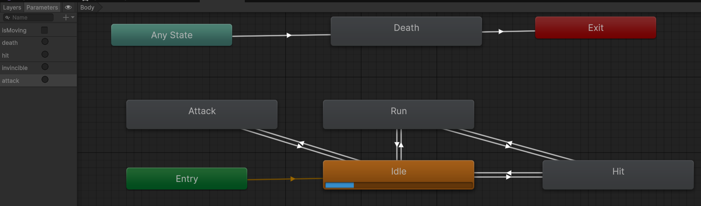Fire the death trigger radio button

click(x=45, y=42)
